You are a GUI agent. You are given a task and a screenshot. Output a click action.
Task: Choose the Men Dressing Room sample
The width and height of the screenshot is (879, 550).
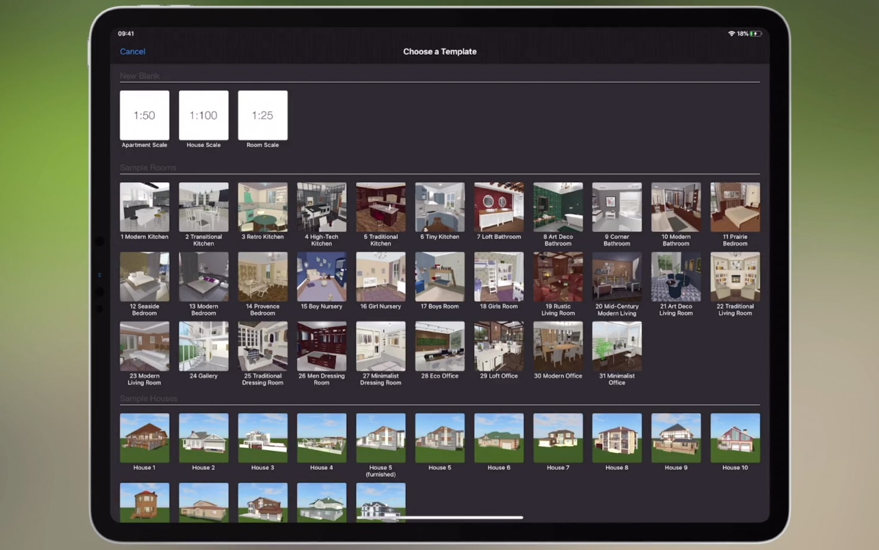click(x=321, y=346)
